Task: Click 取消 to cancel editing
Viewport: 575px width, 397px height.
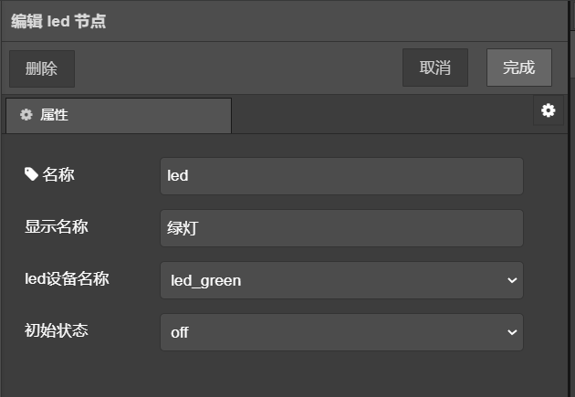Action: tap(435, 68)
